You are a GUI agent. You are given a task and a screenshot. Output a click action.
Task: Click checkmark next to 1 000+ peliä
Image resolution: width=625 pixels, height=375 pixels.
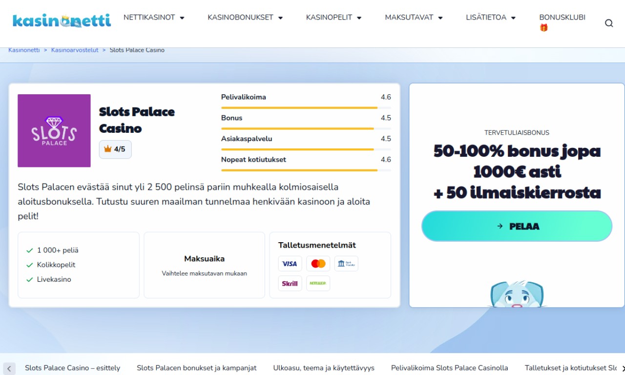pos(30,250)
